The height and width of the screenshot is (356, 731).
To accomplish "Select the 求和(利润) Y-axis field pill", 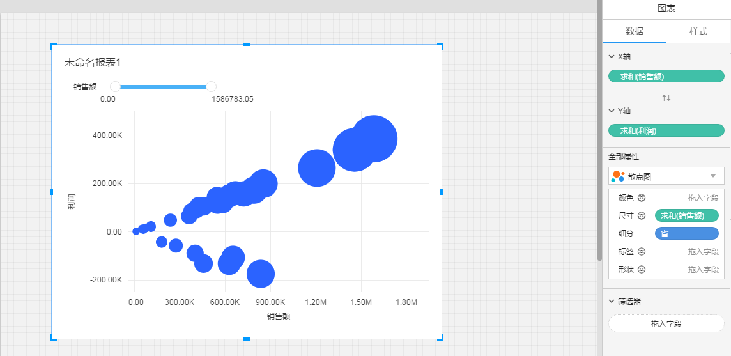I will tap(666, 130).
